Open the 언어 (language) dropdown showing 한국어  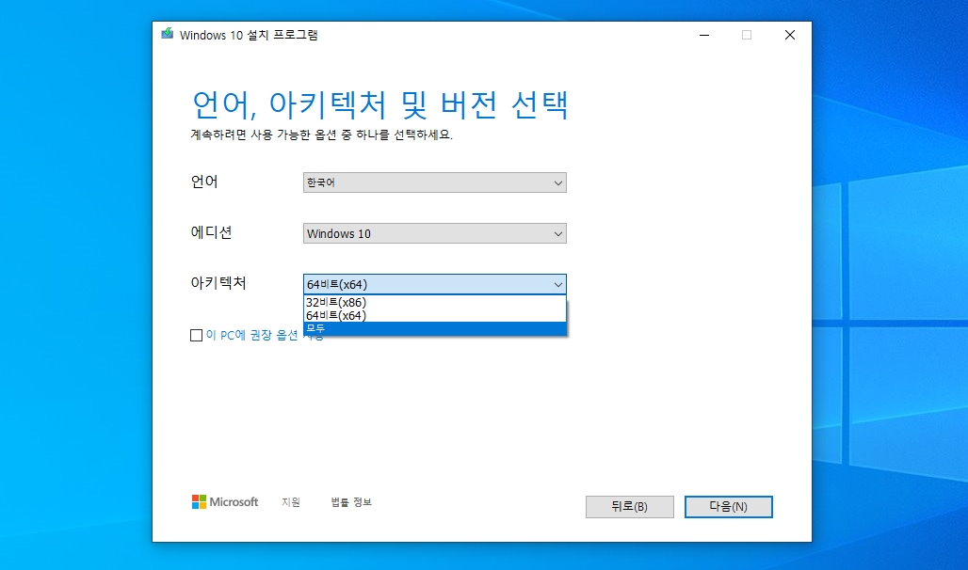435,182
